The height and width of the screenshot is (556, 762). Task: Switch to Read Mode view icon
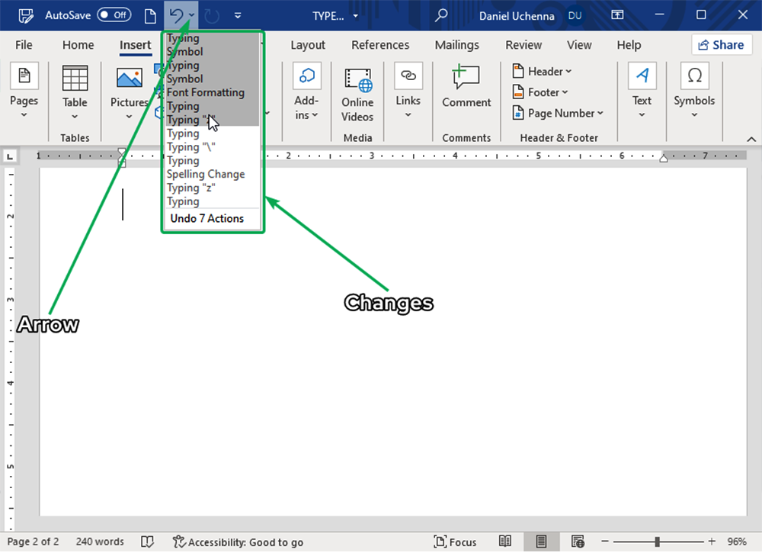coord(505,542)
